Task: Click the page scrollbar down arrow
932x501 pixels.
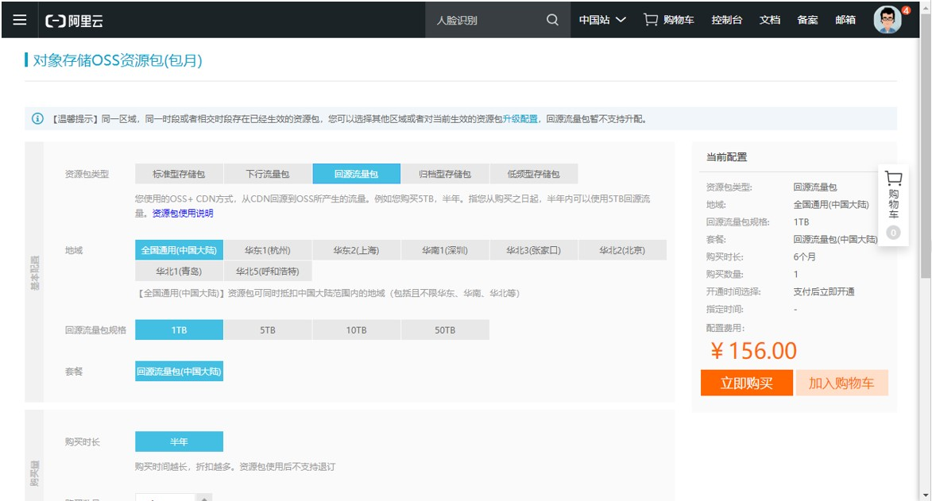Action: (926, 495)
